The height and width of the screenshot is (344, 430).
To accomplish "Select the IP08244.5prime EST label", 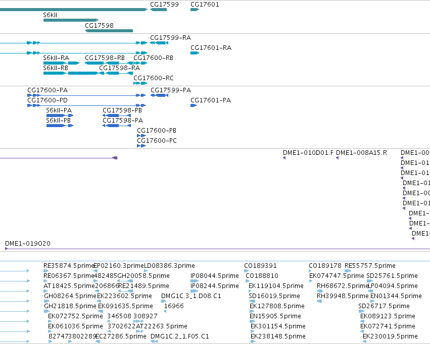I will pyautogui.click(x=215, y=286).
